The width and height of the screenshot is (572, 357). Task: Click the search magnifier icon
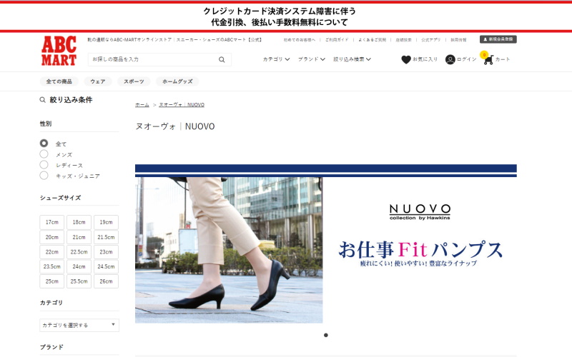pyautogui.click(x=222, y=59)
